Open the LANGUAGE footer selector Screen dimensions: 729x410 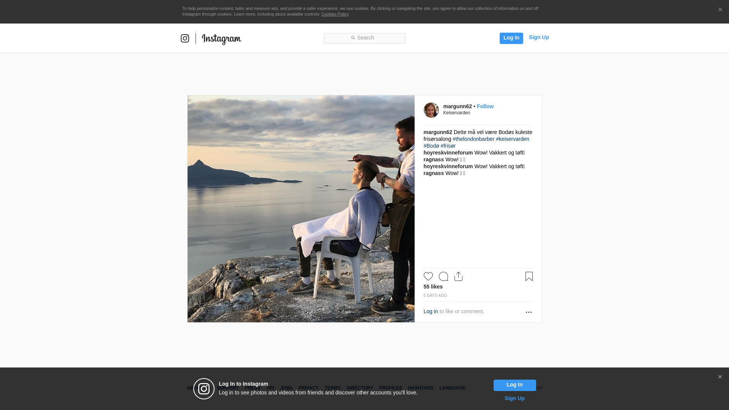(x=452, y=388)
